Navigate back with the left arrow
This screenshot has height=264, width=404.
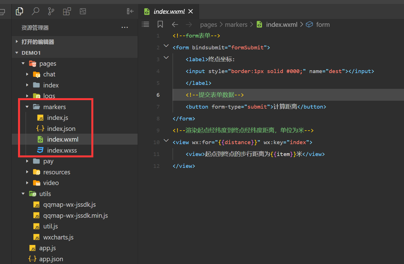pos(175,25)
